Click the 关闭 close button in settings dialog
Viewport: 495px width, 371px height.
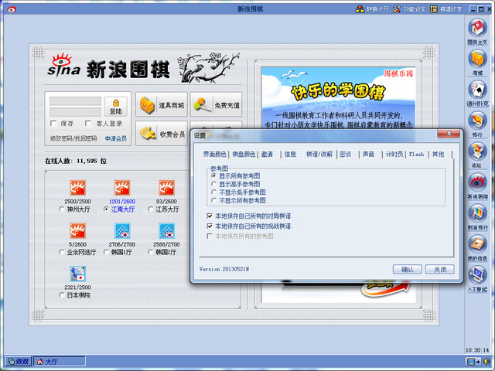pyautogui.click(x=440, y=269)
